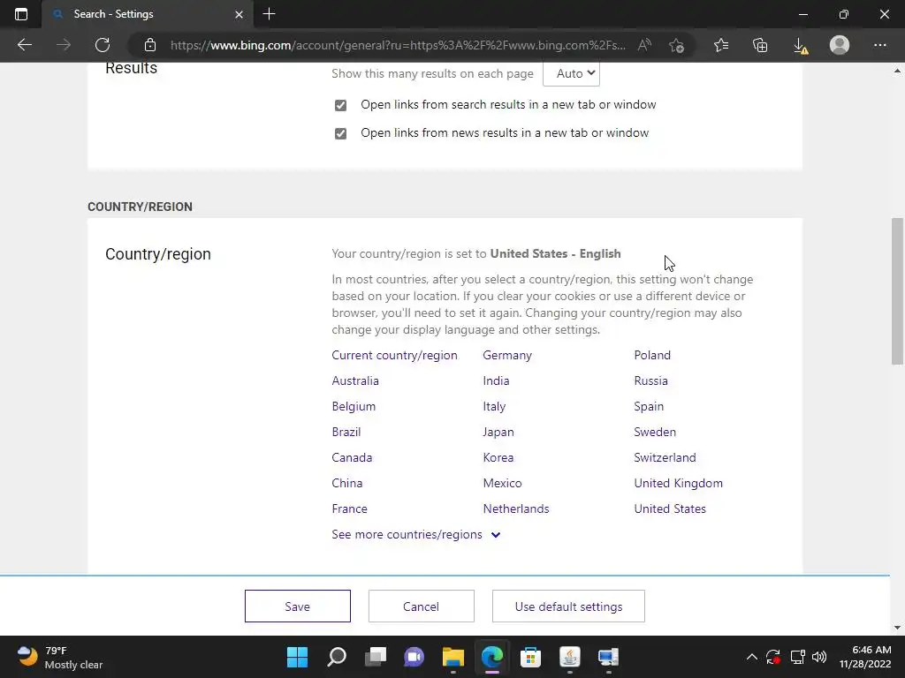Choose Korea as country/region
The image size is (905, 678).
[498, 457]
